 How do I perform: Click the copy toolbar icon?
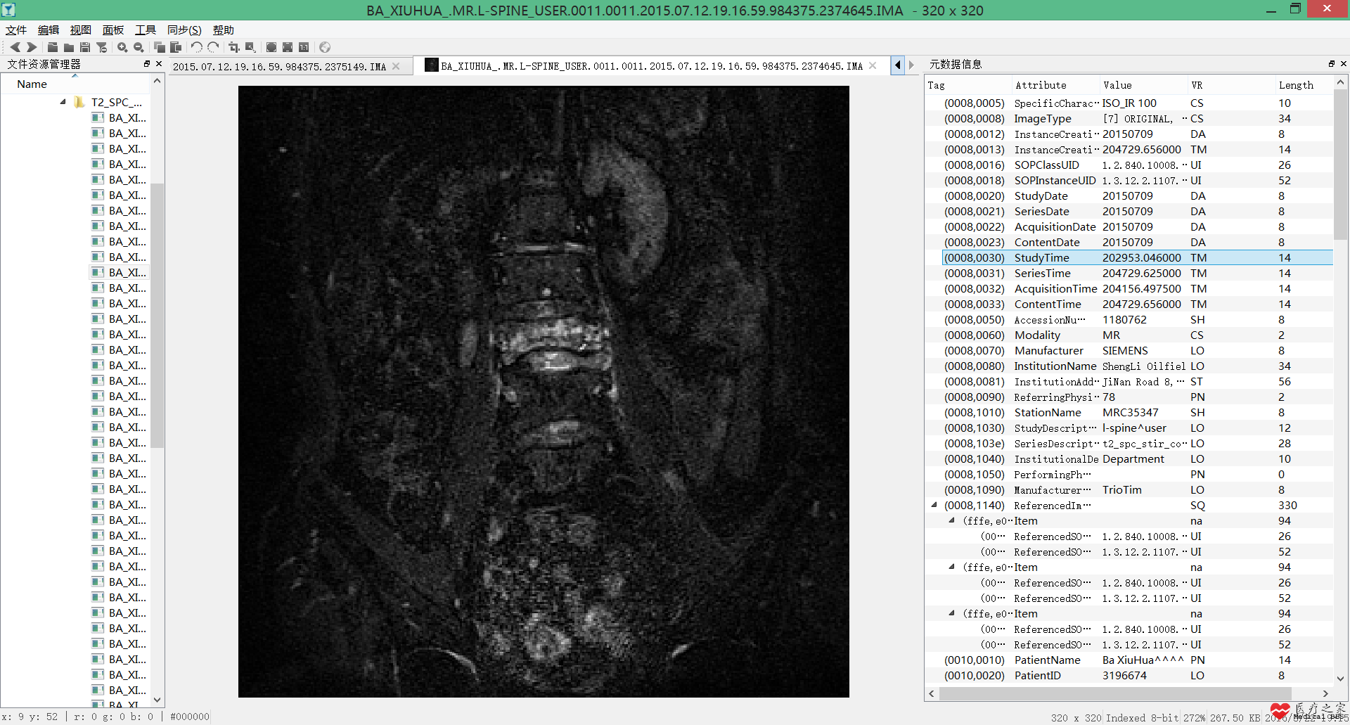pyautogui.click(x=160, y=47)
